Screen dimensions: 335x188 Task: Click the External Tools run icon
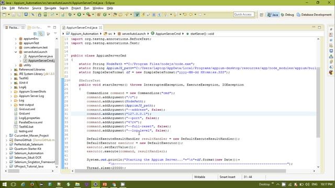coord(88,15)
